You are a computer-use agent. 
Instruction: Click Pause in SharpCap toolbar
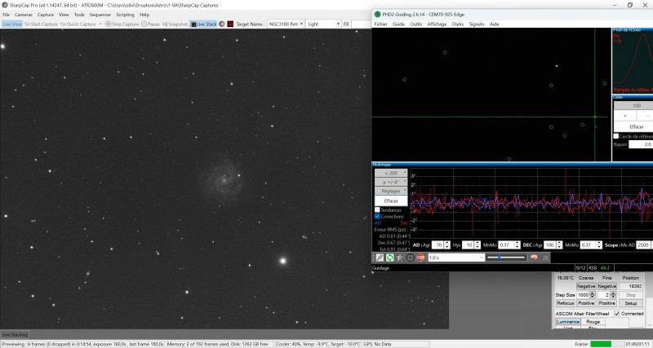pos(150,24)
